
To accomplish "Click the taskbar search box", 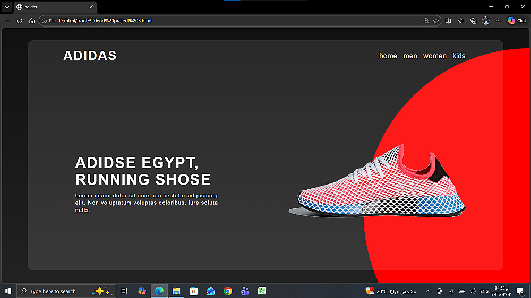I will (66, 291).
